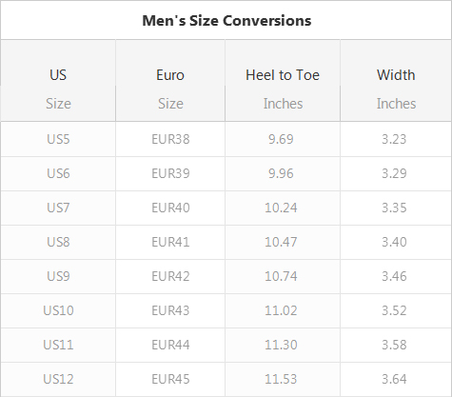Image resolution: width=452 pixels, height=397 pixels.
Task: Click the 9.96 heel to toe value
Action: (x=281, y=173)
